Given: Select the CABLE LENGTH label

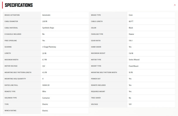Looking at the screenshot, I should [97, 21].
